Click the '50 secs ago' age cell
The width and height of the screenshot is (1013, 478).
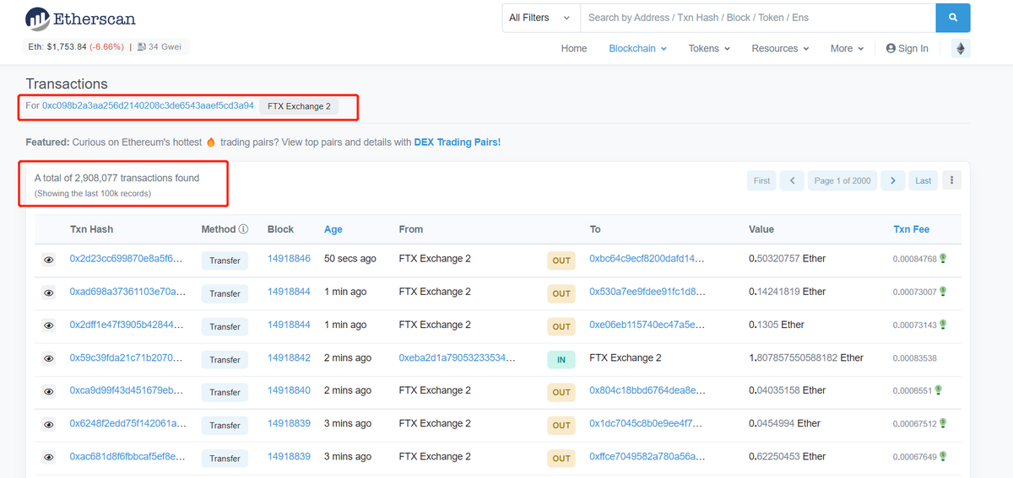(349, 259)
